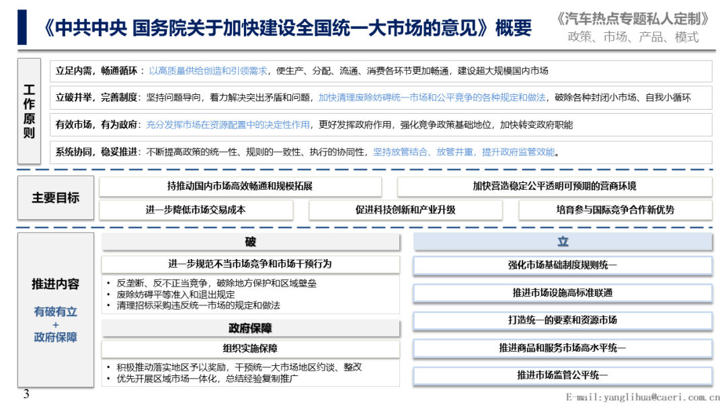Click the subtitle 政策、市场、产品、模式

pyautogui.click(x=633, y=37)
